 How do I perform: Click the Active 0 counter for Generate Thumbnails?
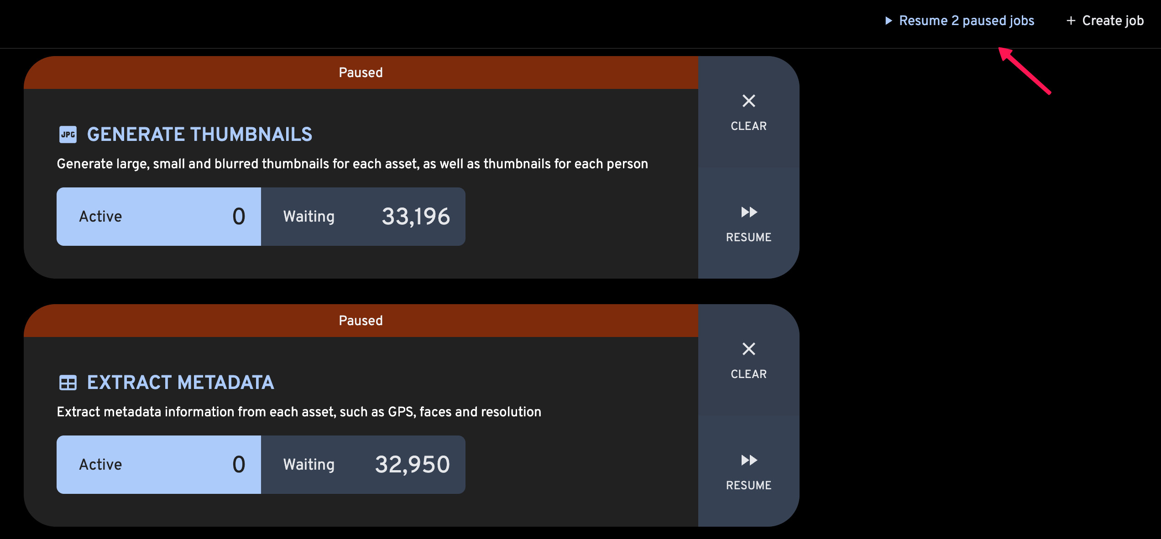tap(159, 217)
